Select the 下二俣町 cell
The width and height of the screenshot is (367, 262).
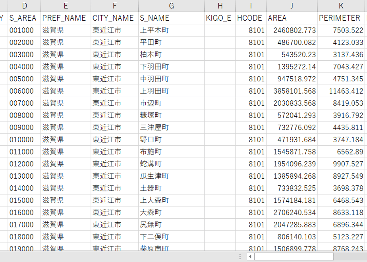tap(171, 237)
